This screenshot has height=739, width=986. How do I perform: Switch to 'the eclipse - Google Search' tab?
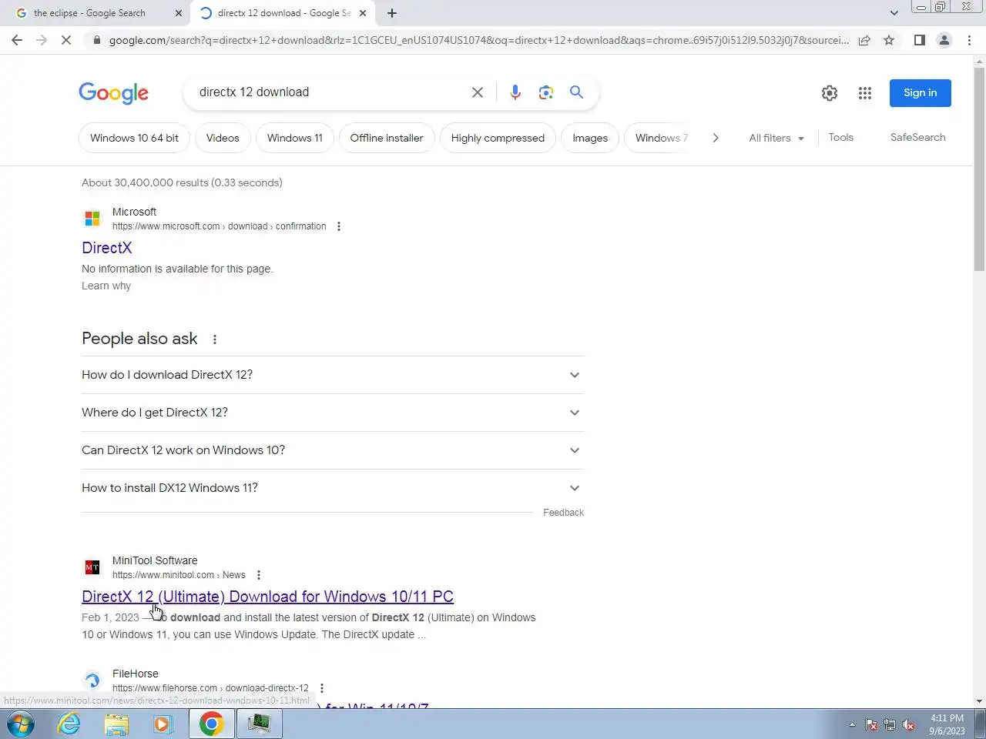(x=89, y=13)
